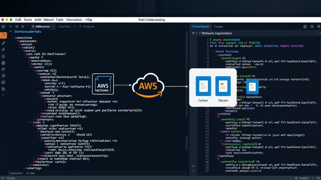Click the checkmark icon at the sidebar bottom

3,95
